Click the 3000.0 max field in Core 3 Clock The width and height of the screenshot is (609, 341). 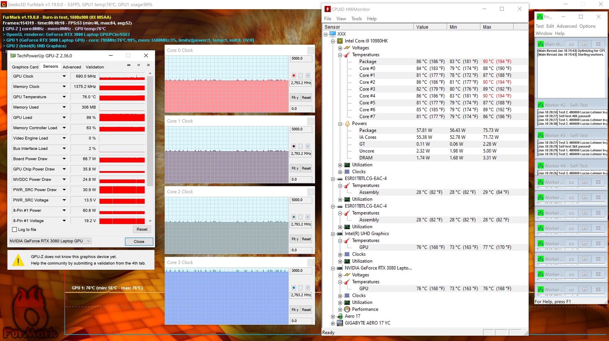(x=301, y=271)
